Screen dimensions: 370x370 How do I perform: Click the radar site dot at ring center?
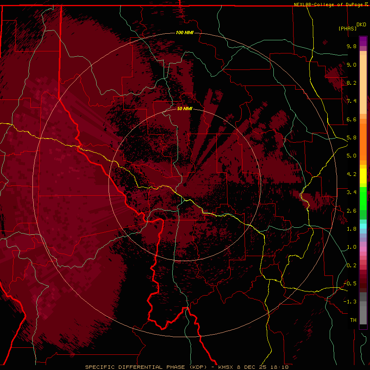point(185,185)
